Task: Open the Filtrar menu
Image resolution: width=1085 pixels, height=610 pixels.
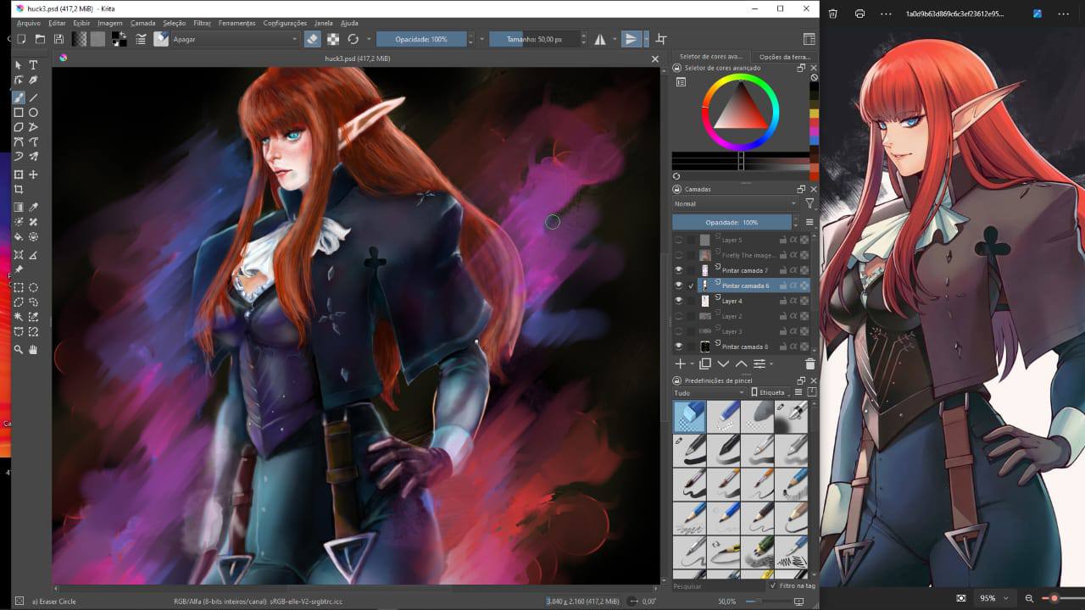Action: (202, 23)
